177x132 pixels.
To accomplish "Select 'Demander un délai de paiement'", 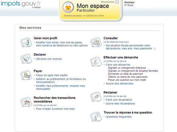I will tap(125, 74).
